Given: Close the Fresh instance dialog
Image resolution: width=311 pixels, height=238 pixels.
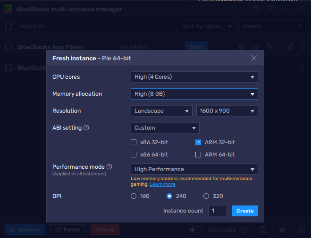Looking at the screenshot, I should [x=254, y=58].
